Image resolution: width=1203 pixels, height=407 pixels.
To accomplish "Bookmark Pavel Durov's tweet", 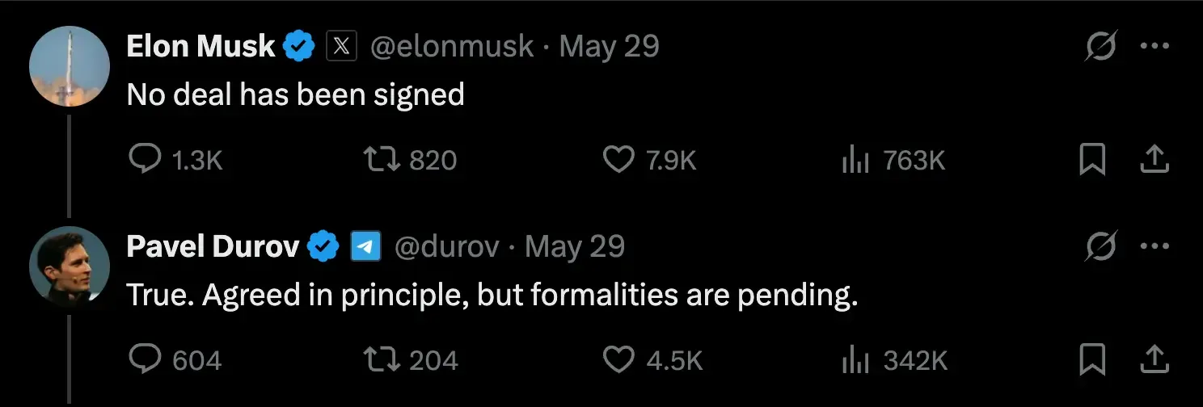I will (x=1092, y=359).
